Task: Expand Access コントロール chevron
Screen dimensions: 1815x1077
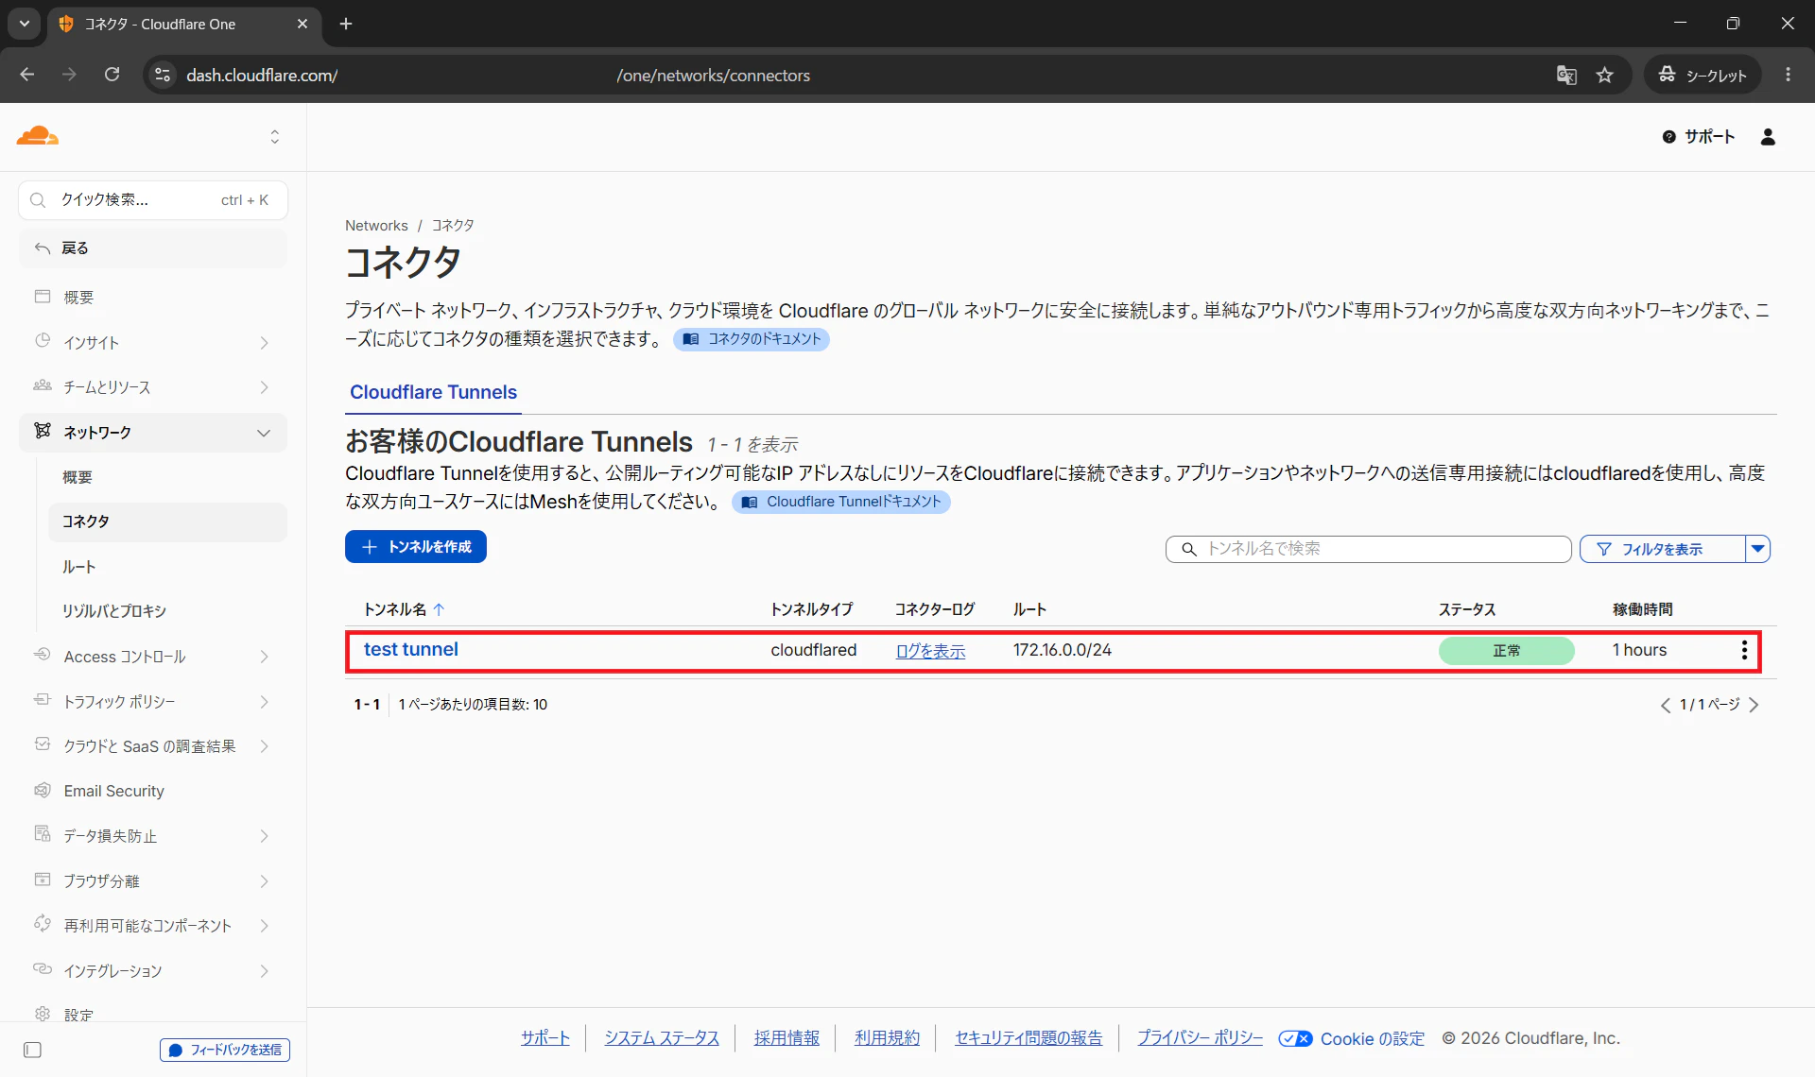Action: 264,657
